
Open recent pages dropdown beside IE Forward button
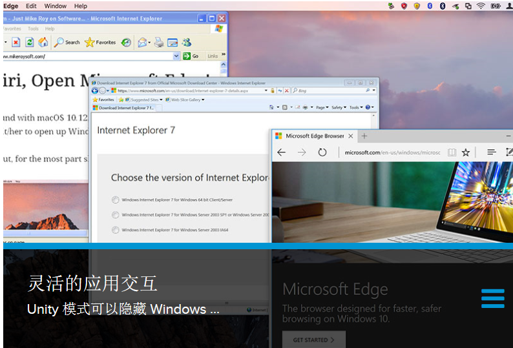108,90
